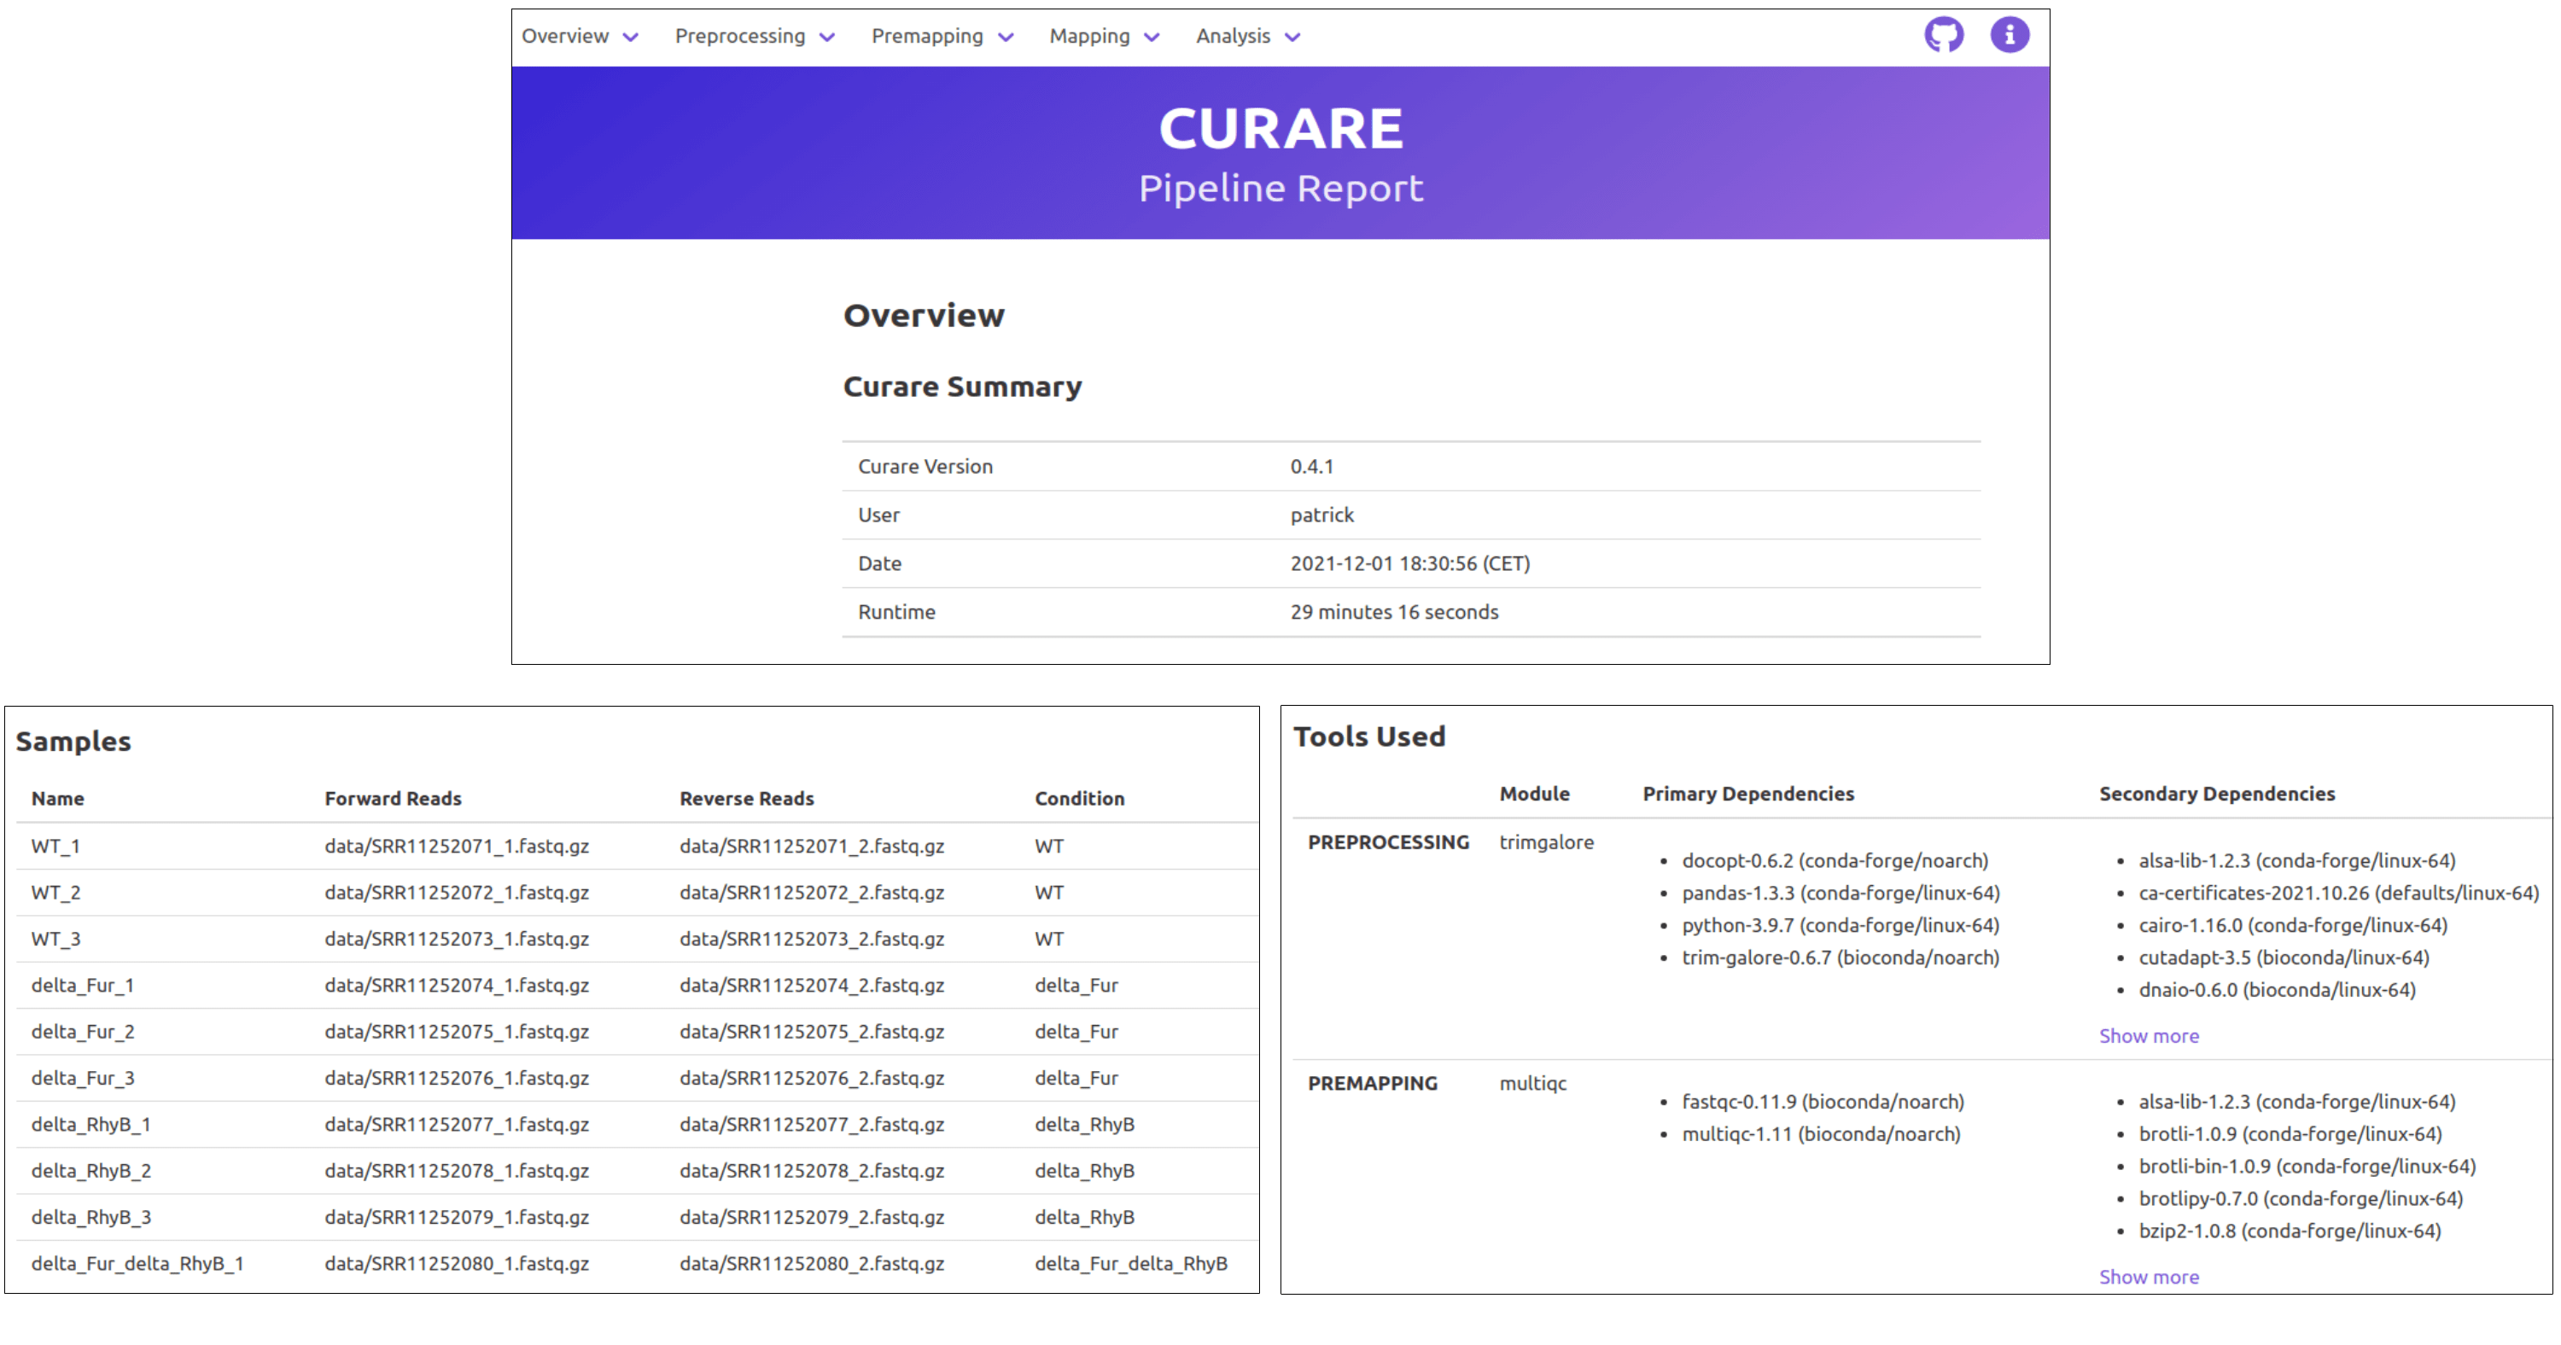The image size is (2561, 1345).
Task: Click the python-3.9.7 dependency entry
Action: tap(1841, 925)
